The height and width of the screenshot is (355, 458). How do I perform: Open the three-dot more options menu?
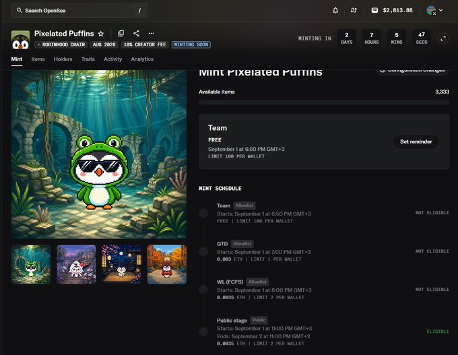tap(152, 33)
